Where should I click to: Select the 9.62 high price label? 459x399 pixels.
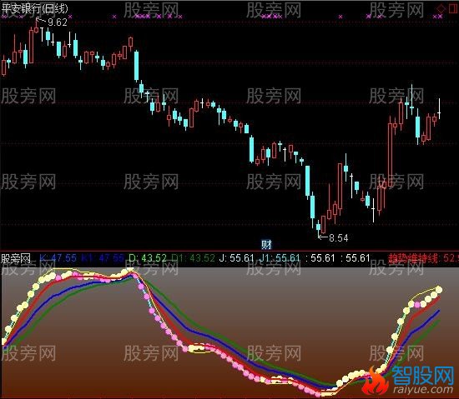pyautogui.click(x=58, y=22)
